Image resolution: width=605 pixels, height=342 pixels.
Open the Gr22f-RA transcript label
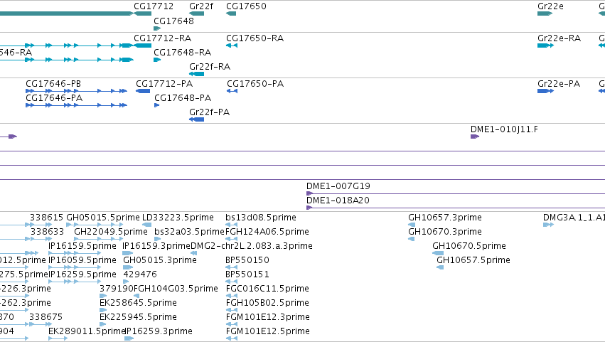pos(210,67)
